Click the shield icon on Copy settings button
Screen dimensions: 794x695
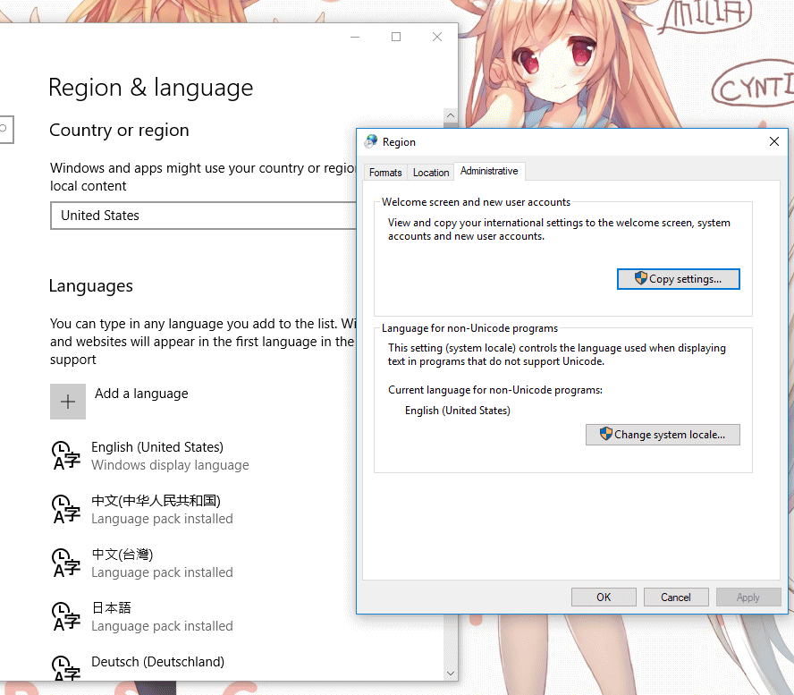640,277
